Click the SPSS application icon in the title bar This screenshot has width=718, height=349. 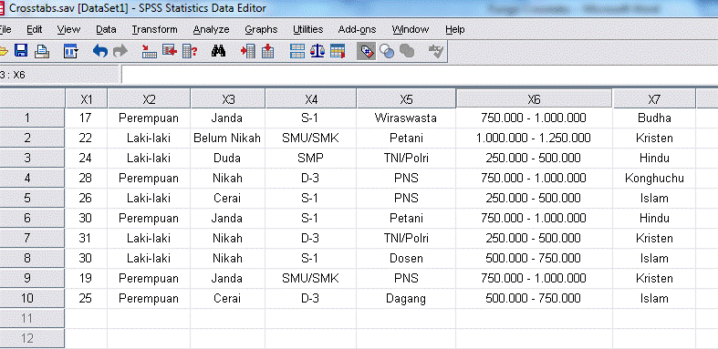click(2, 8)
